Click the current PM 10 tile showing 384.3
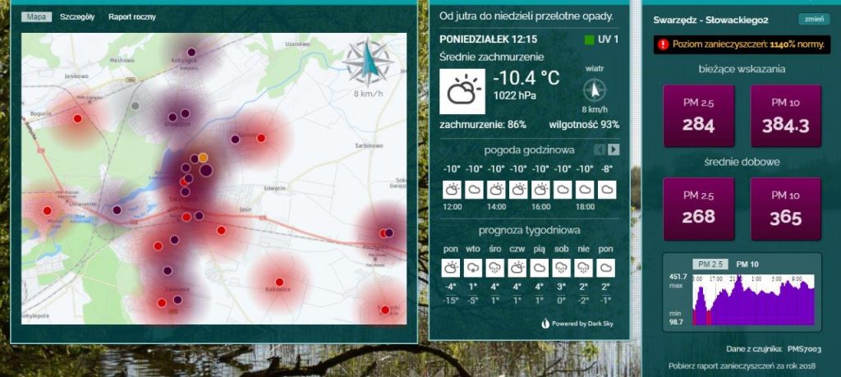This screenshot has height=377, width=841. [x=785, y=115]
